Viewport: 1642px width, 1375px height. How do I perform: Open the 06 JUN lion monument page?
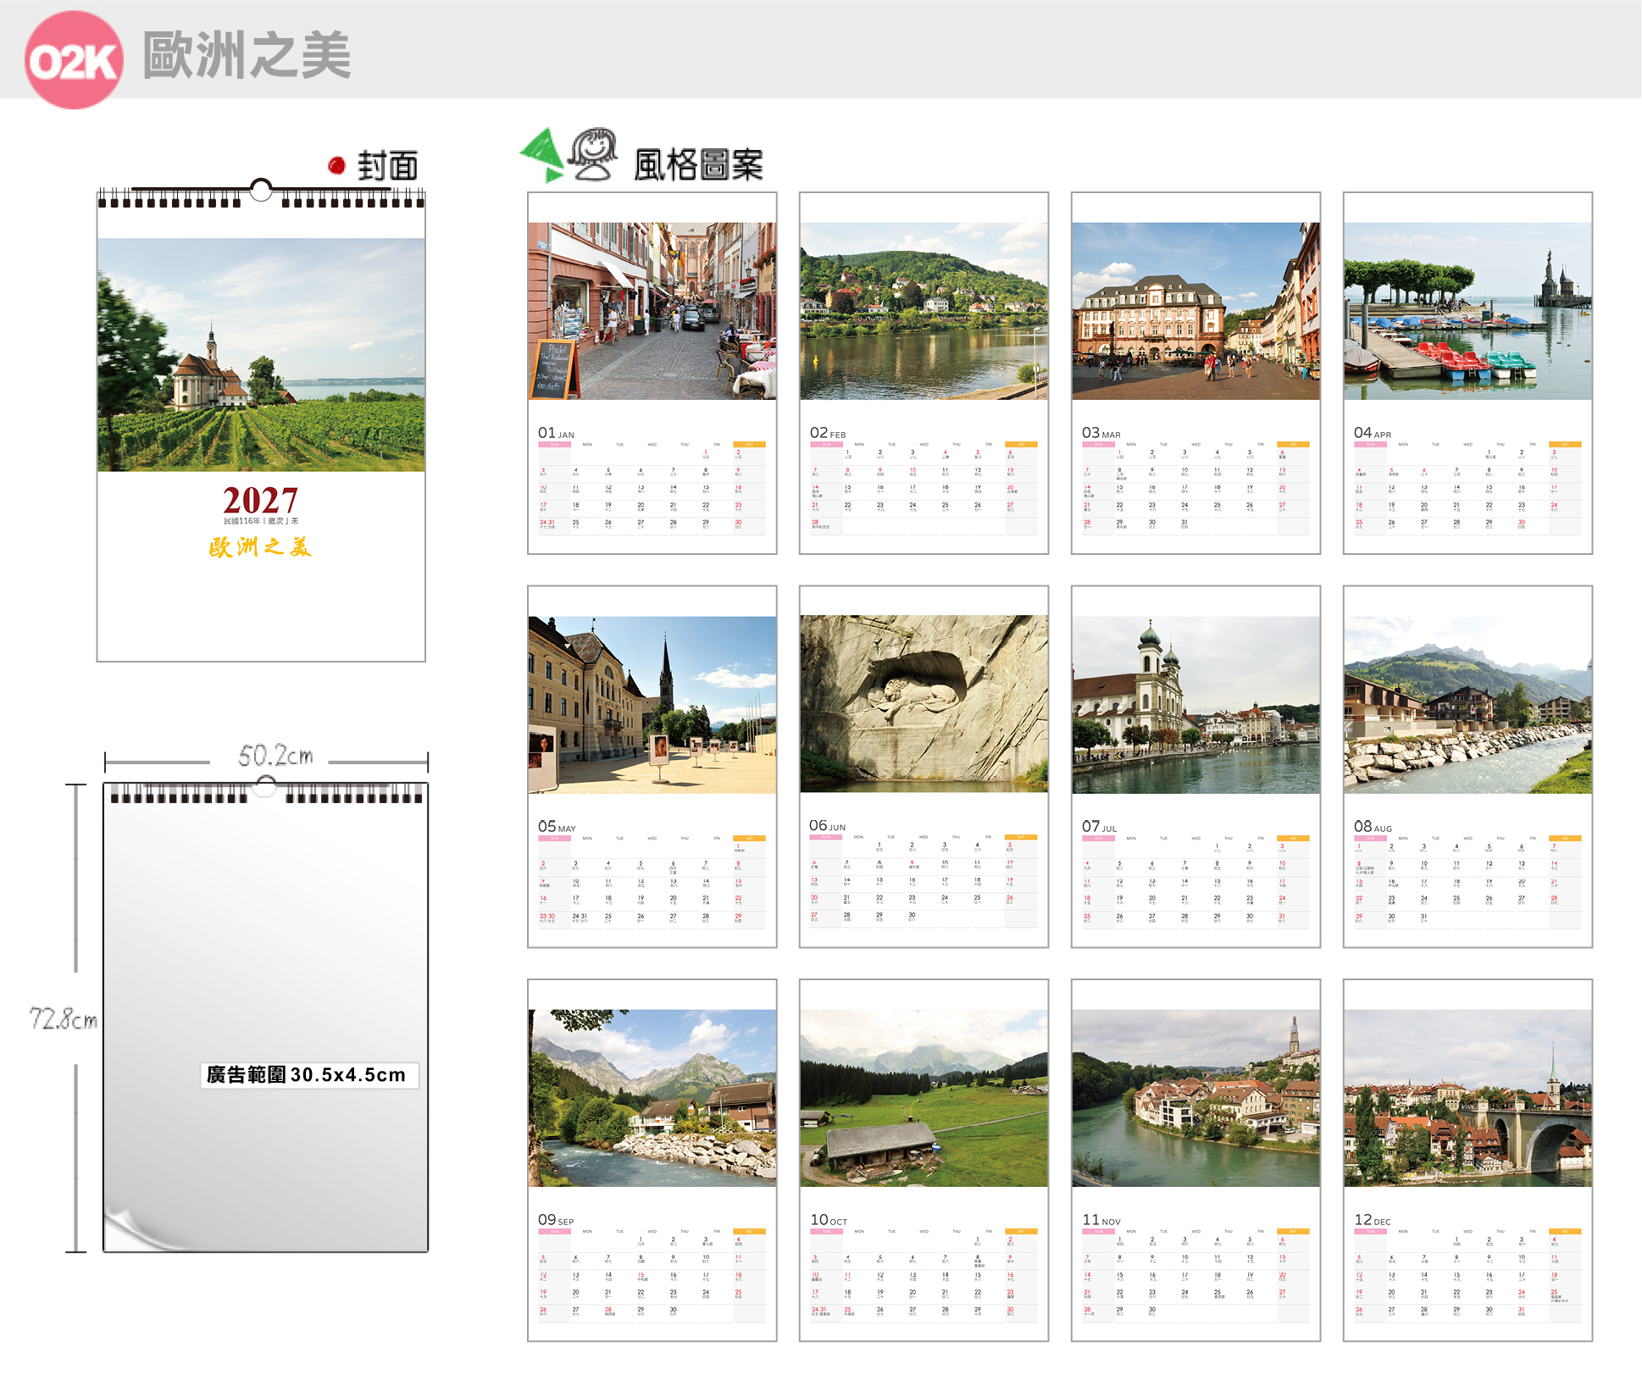(924, 767)
